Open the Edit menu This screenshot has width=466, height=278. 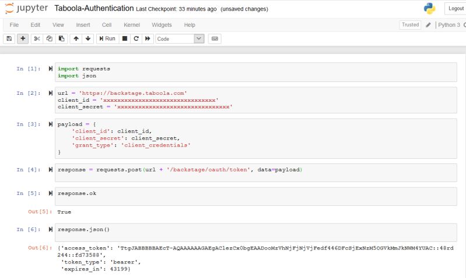click(x=35, y=25)
